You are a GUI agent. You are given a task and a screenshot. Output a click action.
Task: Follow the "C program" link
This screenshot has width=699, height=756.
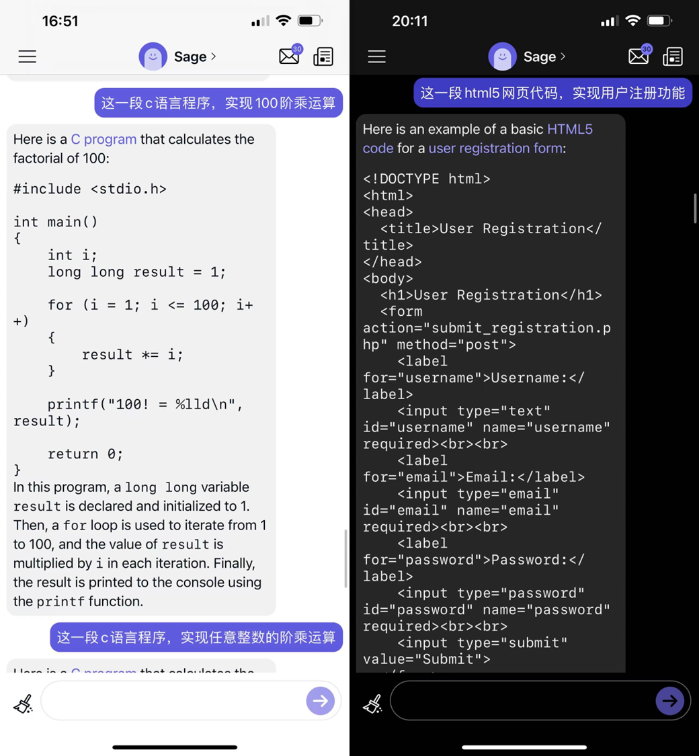(104, 139)
